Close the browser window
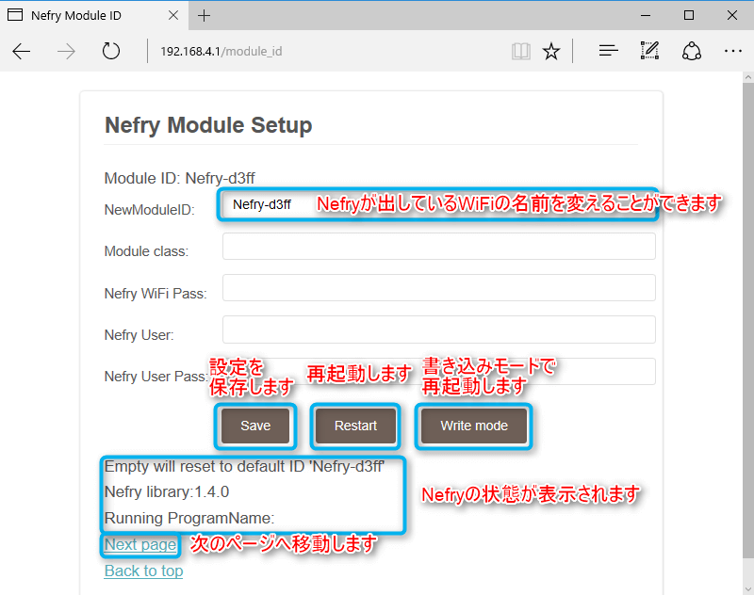The width and height of the screenshot is (754, 595). pos(732,15)
